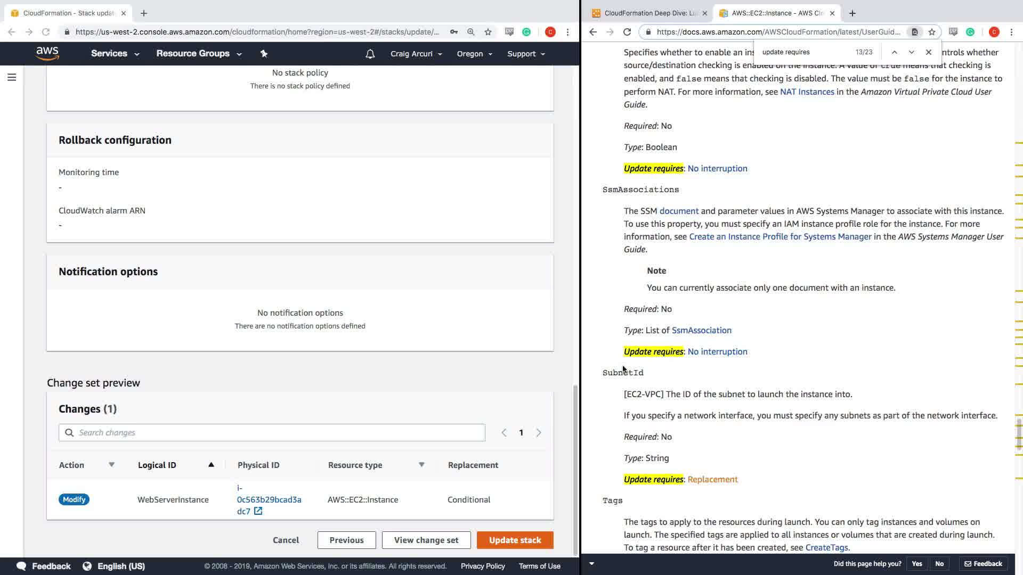The height and width of the screenshot is (575, 1023).
Task: Open the Support menu
Action: (x=526, y=54)
